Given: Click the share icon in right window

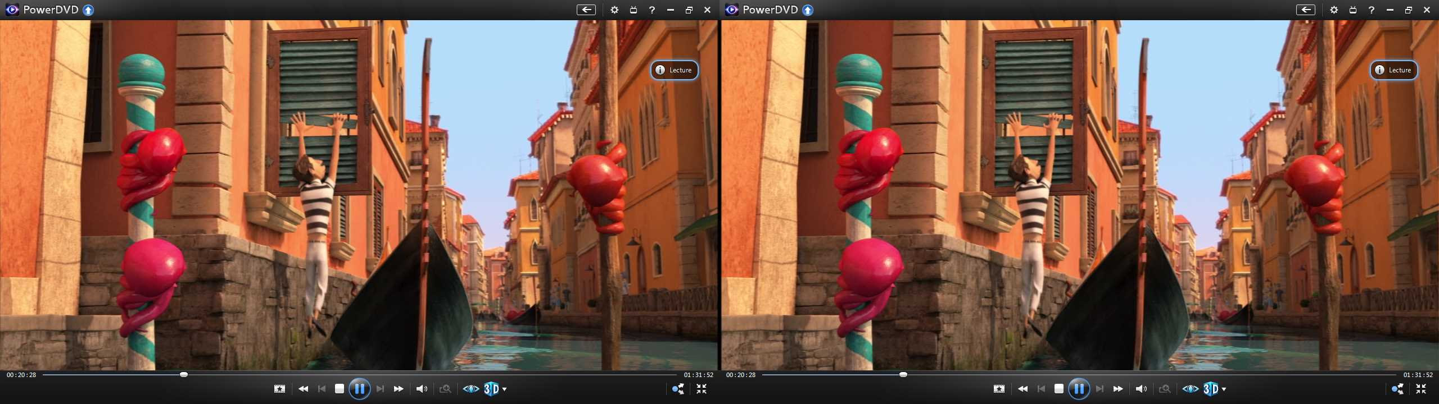Looking at the screenshot, I should coord(1397,388).
